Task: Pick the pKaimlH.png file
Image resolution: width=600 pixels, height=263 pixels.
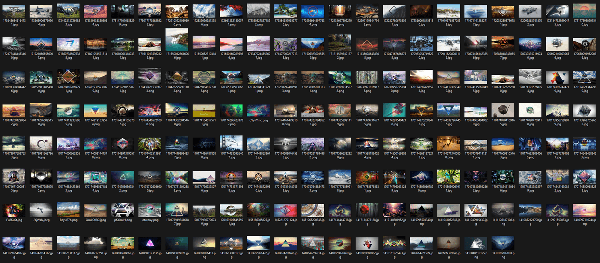Action: pos(121,209)
